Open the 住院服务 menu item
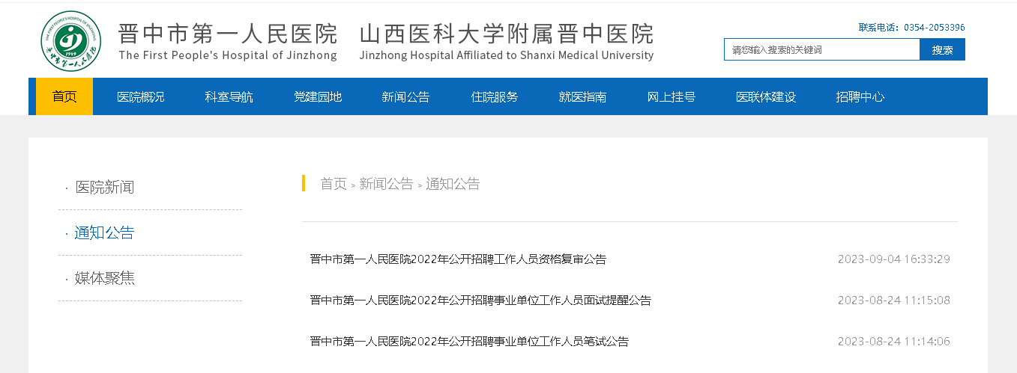1017x373 pixels. (x=494, y=96)
